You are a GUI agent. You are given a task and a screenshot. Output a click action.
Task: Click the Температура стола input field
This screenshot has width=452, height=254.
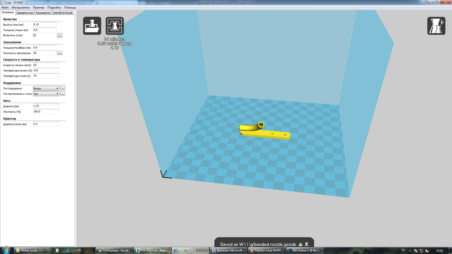click(46, 76)
